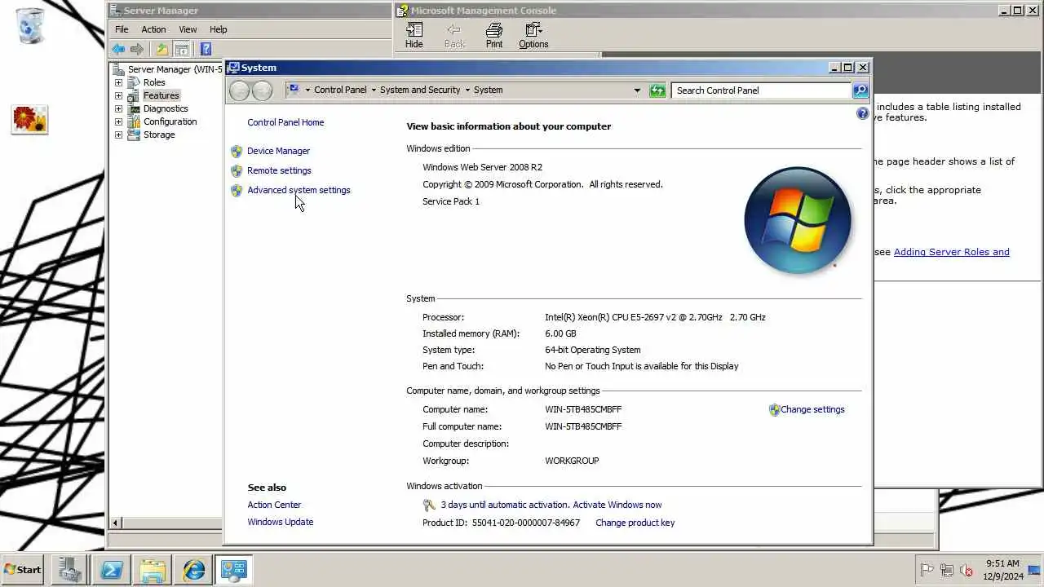Click Hide in Microsoft Management Console toolbar
The height and width of the screenshot is (587, 1044).
tap(414, 36)
